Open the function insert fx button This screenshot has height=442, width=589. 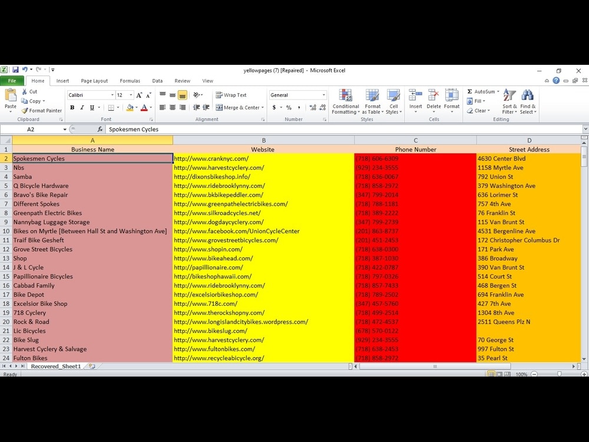[100, 129]
